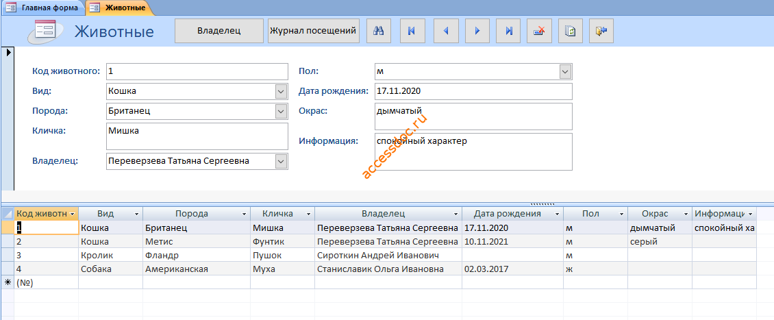This screenshot has width=774, height=320.
Task: Click cell Собака in datasheet
Action: [x=110, y=269]
